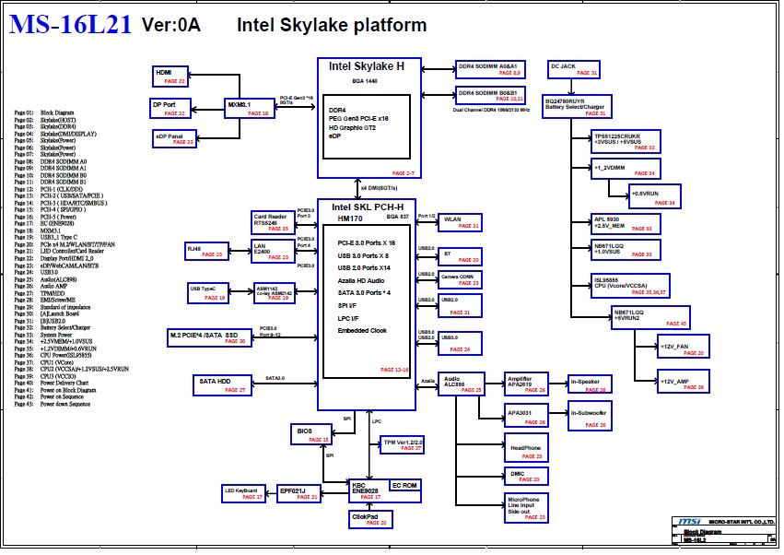Click the "Intel Skylake platform" heading

(x=332, y=25)
